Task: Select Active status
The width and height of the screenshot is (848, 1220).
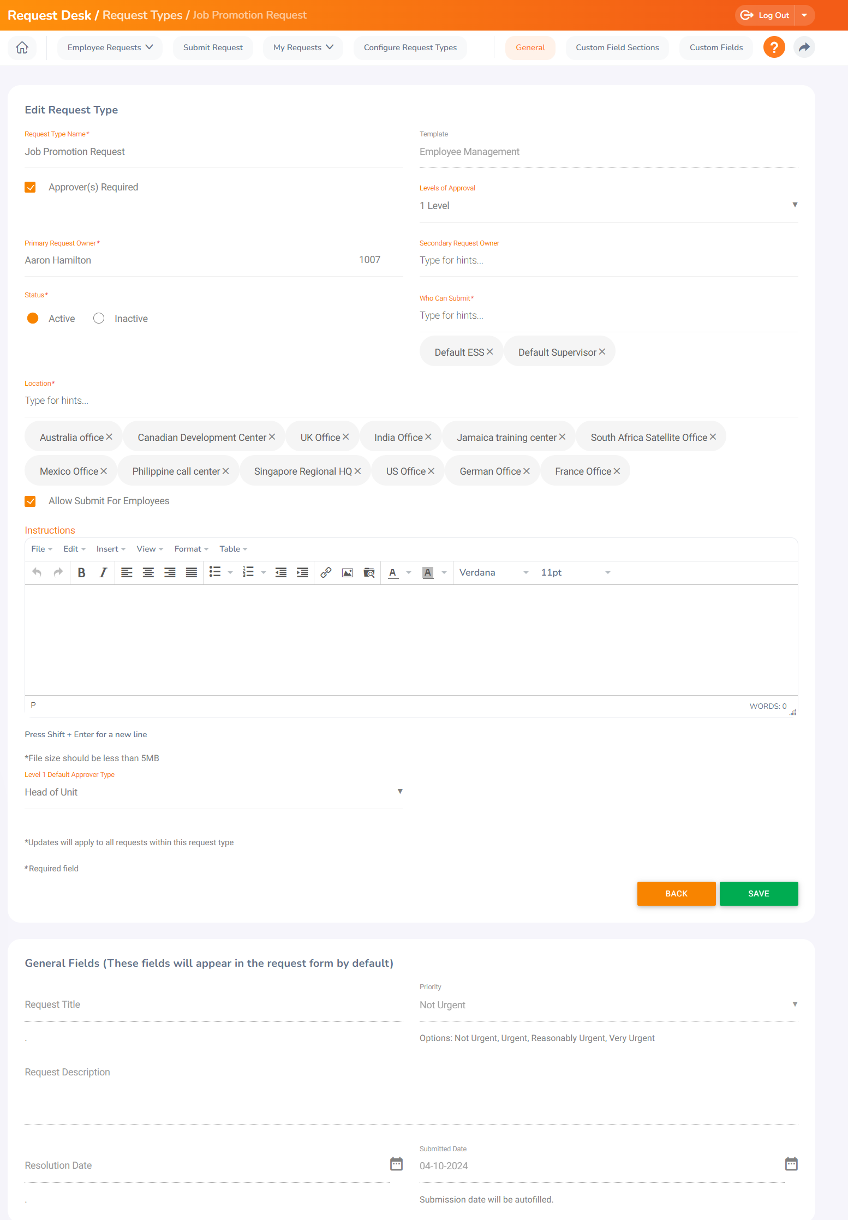Action: (x=33, y=318)
